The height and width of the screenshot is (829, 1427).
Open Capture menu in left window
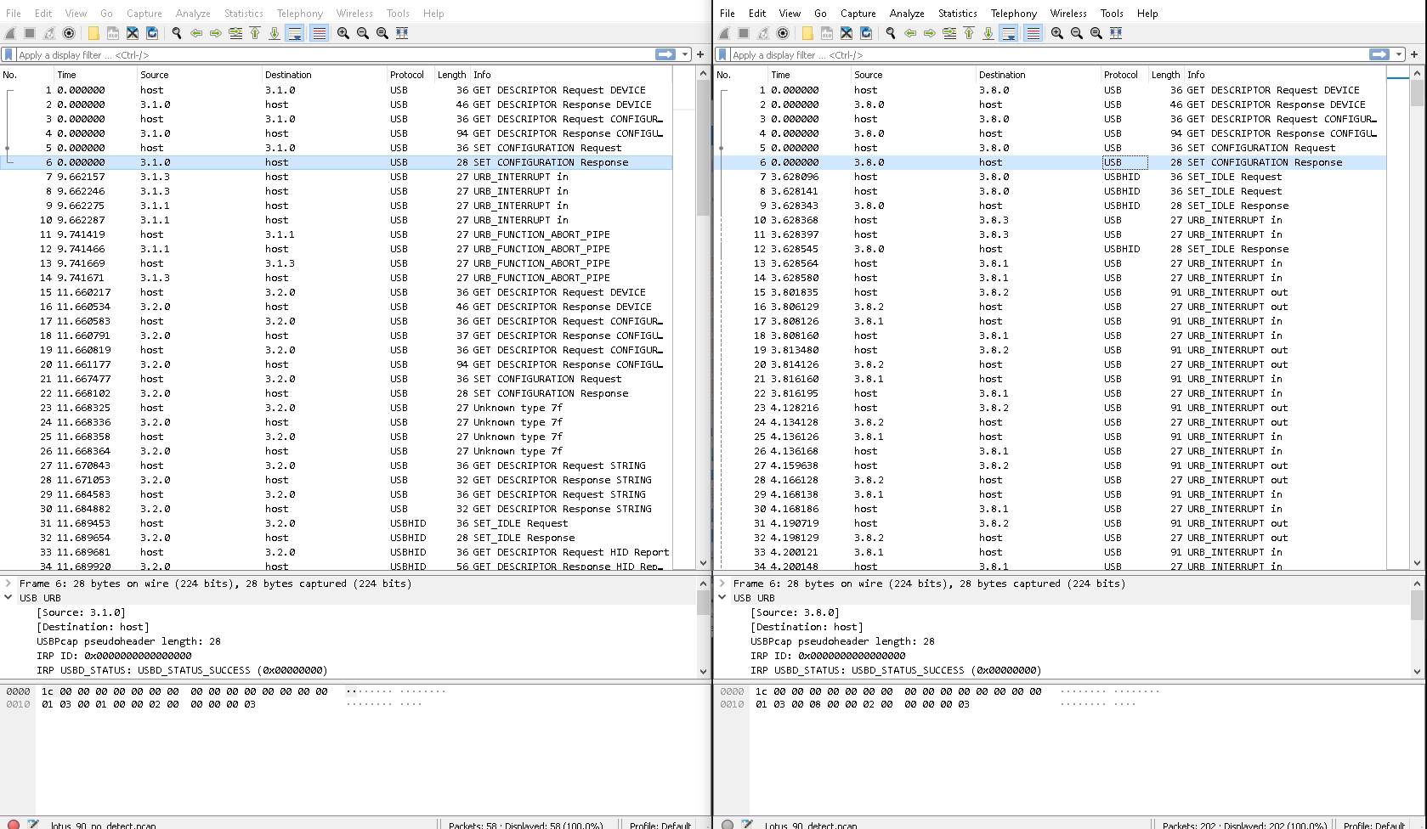[144, 13]
